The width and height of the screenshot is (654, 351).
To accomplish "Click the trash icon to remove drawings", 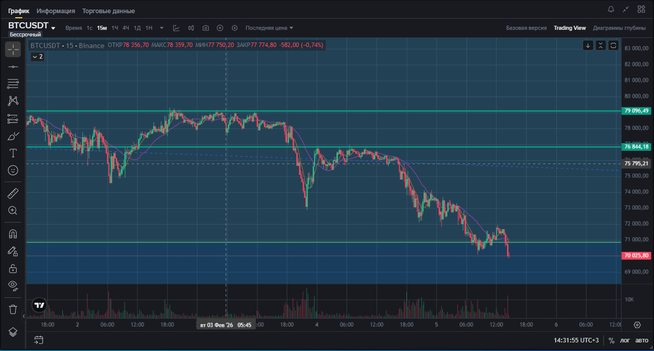I will 13,309.
